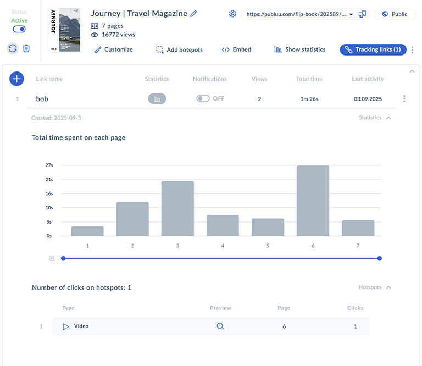Click the 'Number of clicks on hotspots: 1' heading
The width and height of the screenshot is (422, 366).
pos(81,287)
